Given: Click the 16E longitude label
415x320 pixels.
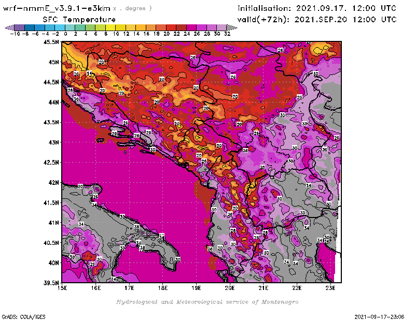Looking at the screenshot, I should coord(96,288).
